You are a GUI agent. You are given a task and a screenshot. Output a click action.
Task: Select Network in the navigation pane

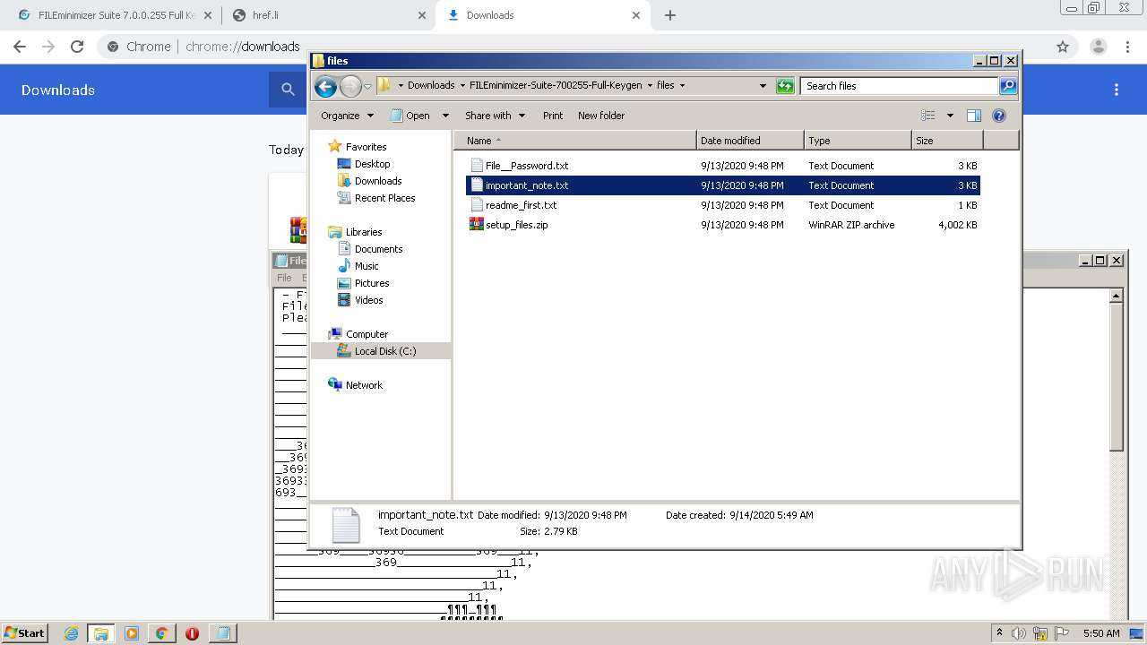pos(355,385)
